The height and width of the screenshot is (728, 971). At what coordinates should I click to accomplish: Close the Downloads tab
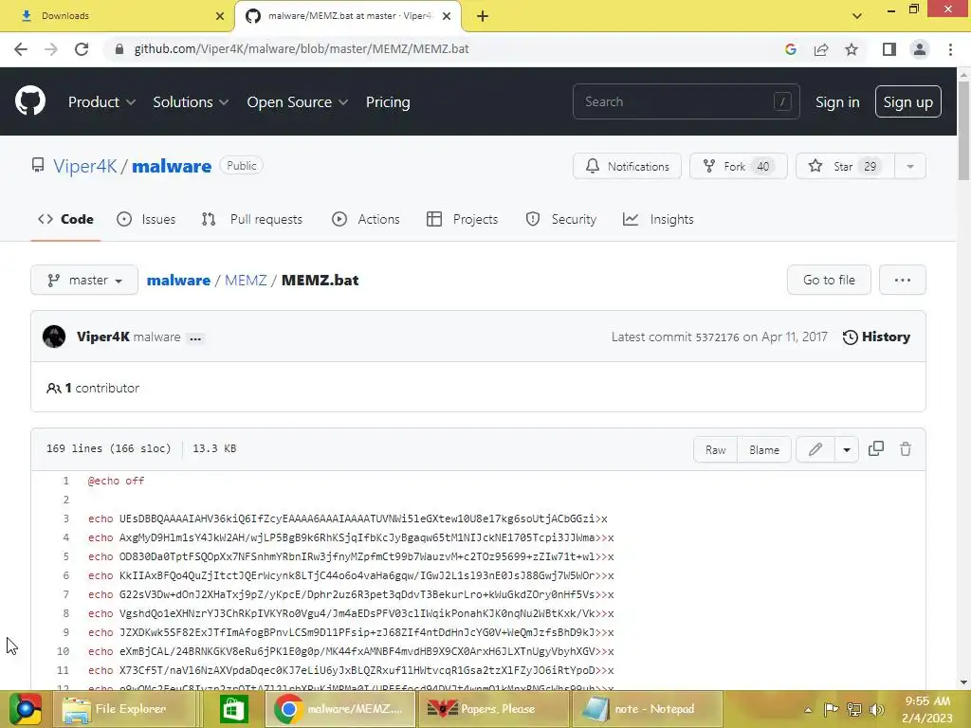pos(220,16)
